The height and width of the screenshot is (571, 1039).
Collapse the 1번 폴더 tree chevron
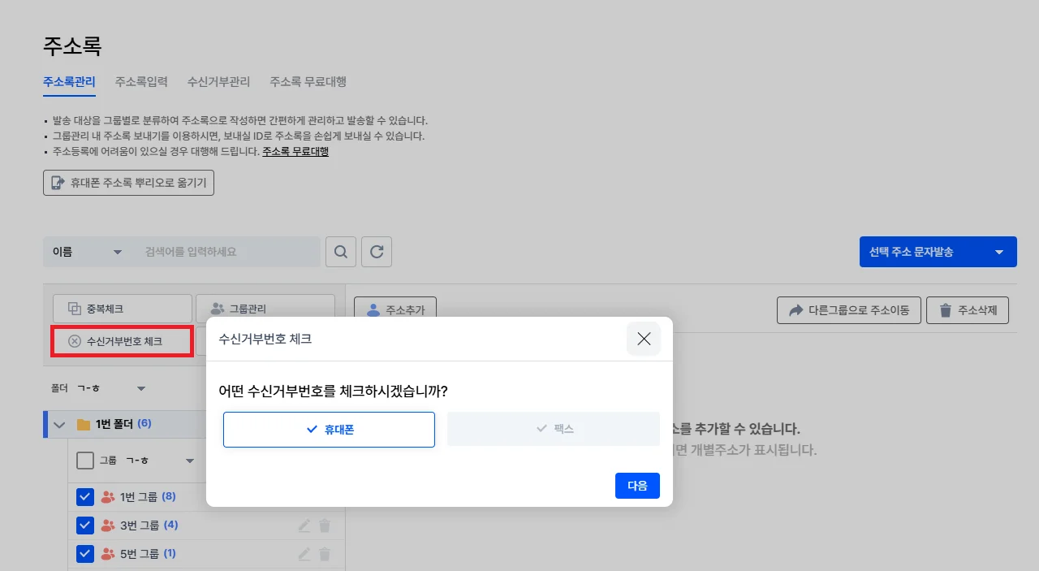coord(58,424)
